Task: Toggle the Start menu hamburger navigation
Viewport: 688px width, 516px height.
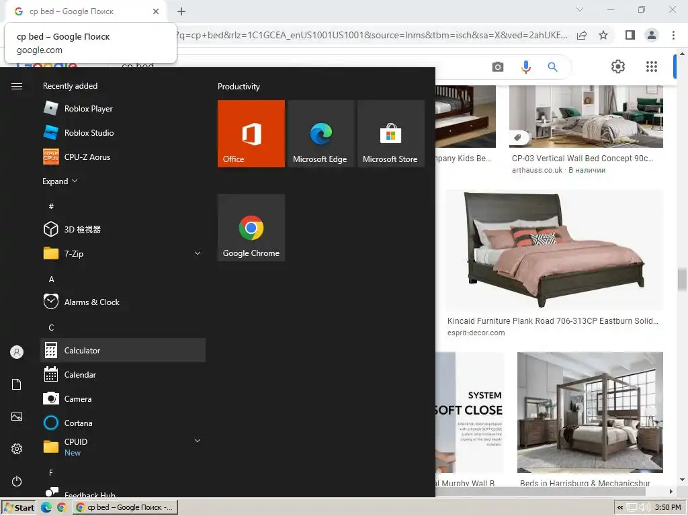Action: pos(17,86)
